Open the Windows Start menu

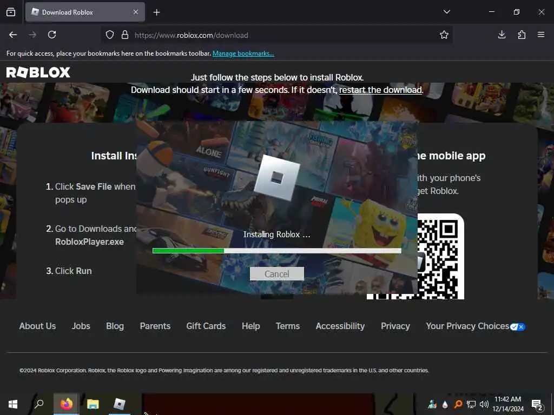coord(13,404)
